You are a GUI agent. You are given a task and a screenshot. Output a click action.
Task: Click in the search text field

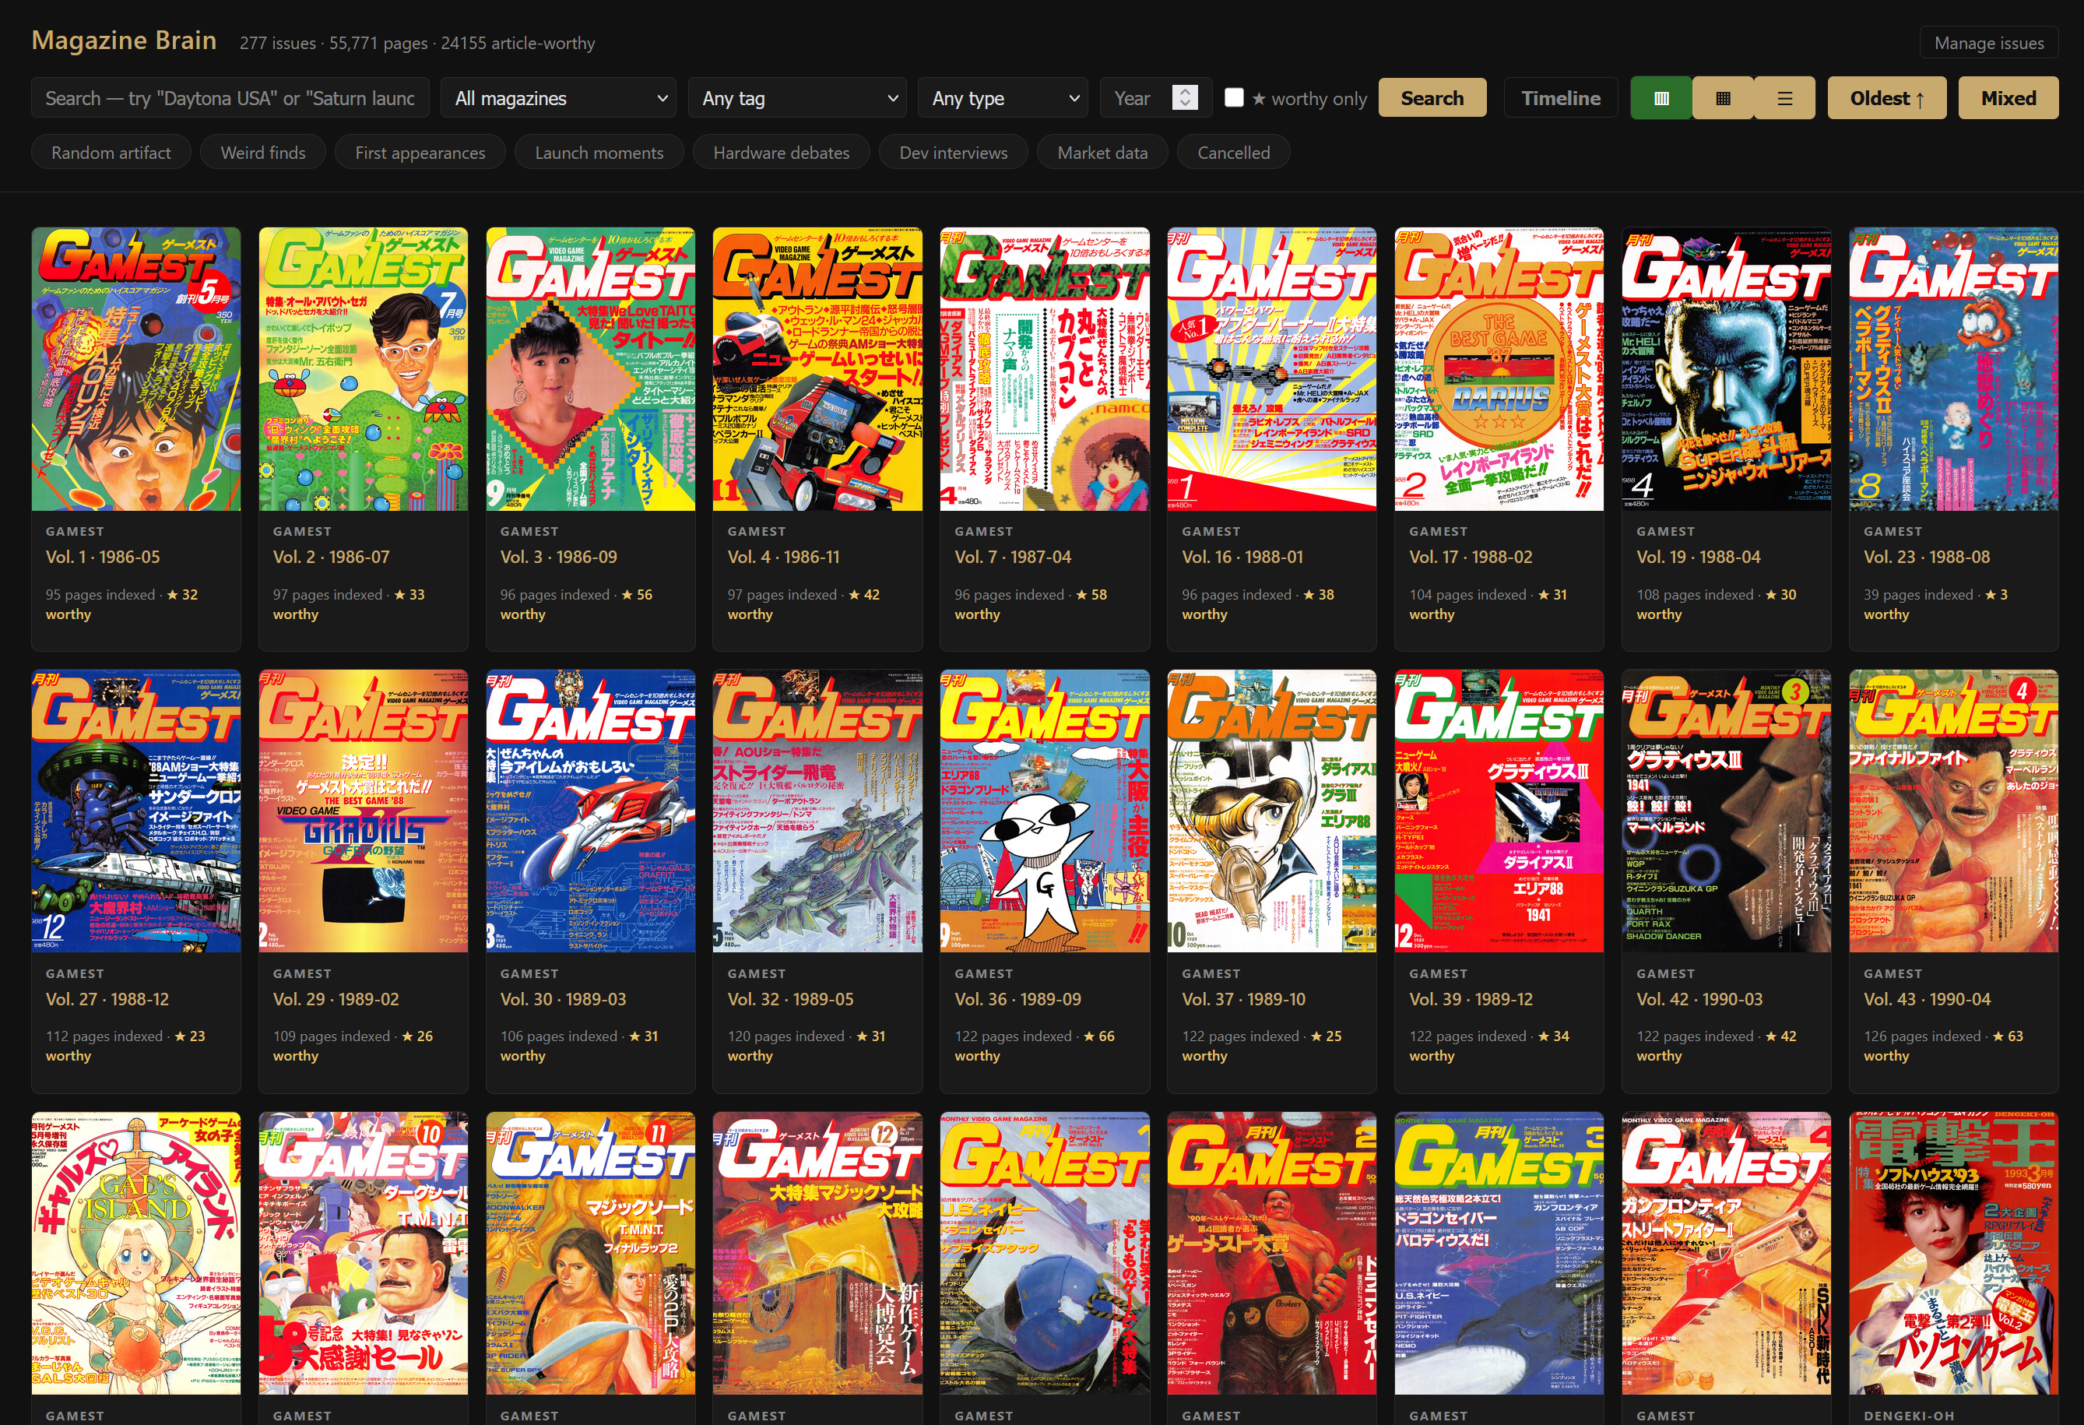(230, 99)
